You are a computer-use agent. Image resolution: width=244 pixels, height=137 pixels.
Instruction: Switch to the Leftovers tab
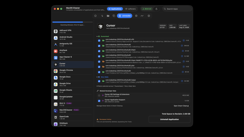[130, 9]
